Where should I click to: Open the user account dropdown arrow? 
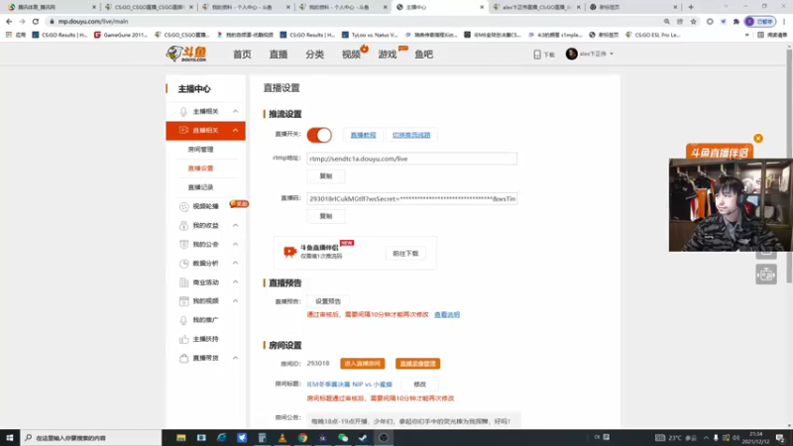[612, 54]
